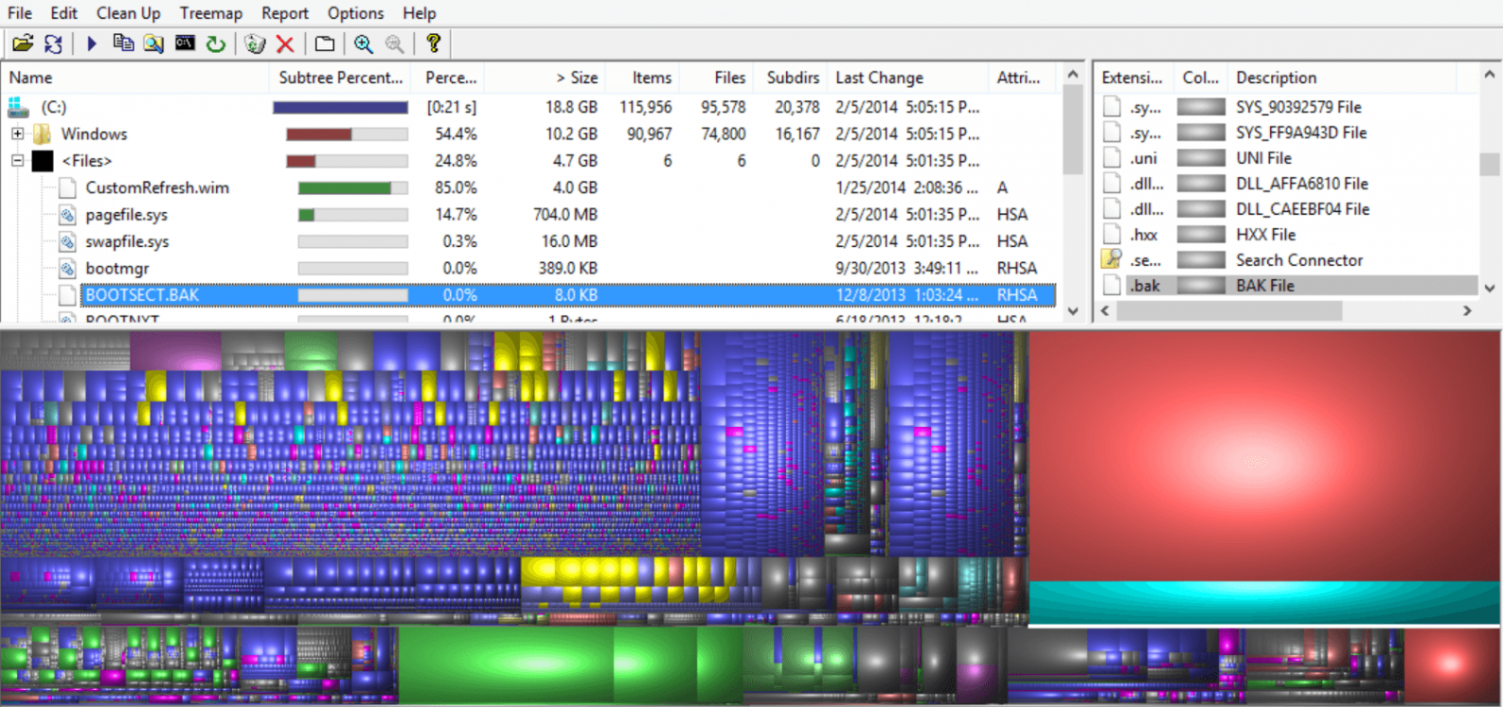Click the large green treemap block
This screenshot has width=1503, height=707.
pos(506,665)
